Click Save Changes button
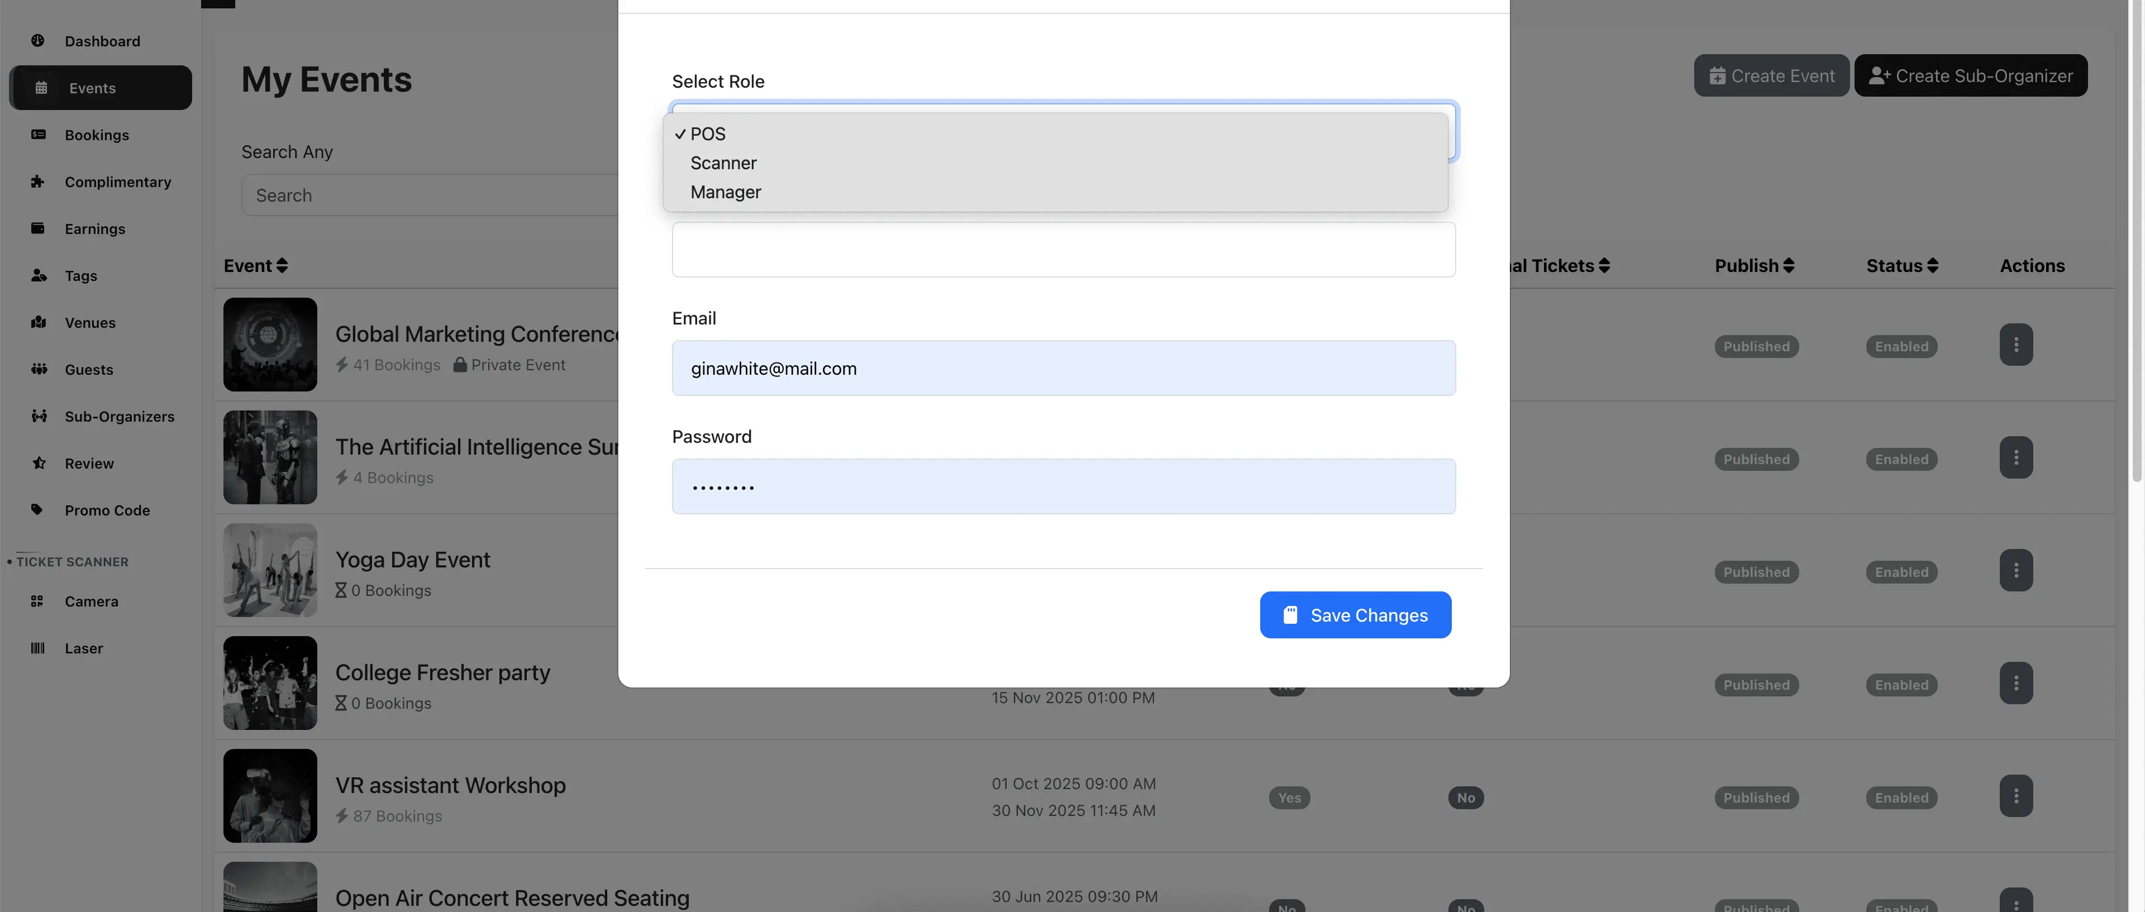Image resolution: width=2145 pixels, height=912 pixels. (x=1355, y=615)
